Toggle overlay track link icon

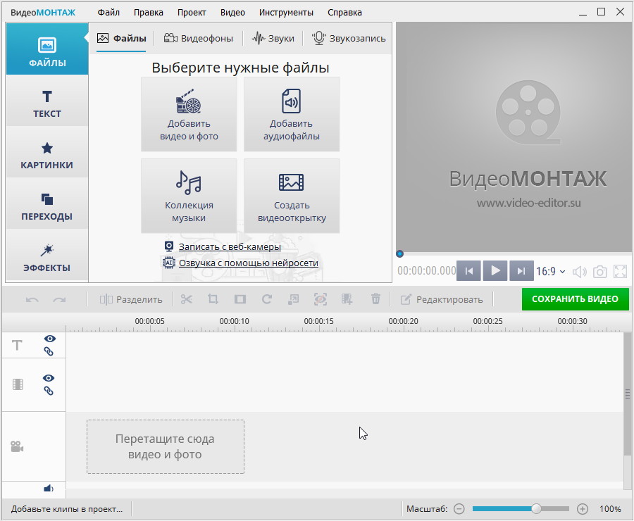point(49,391)
